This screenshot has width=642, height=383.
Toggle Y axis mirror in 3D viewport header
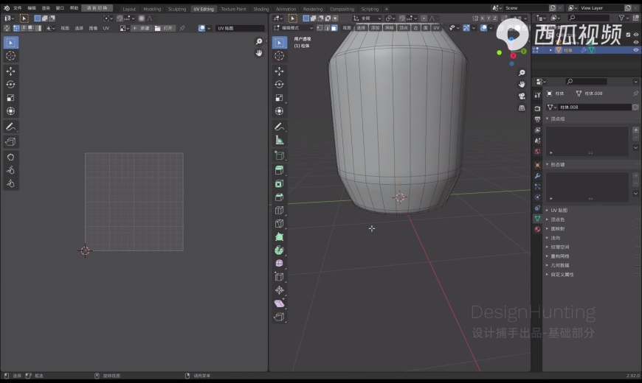(489, 18)
